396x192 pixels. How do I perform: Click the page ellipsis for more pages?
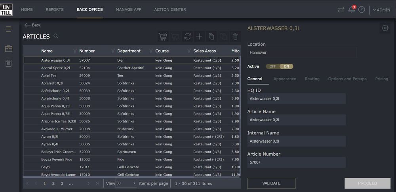click(x=71, y=183)
